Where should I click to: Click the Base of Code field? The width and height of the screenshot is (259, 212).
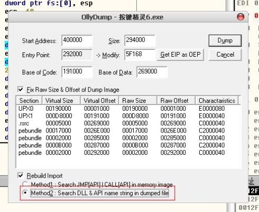[77, 72]
